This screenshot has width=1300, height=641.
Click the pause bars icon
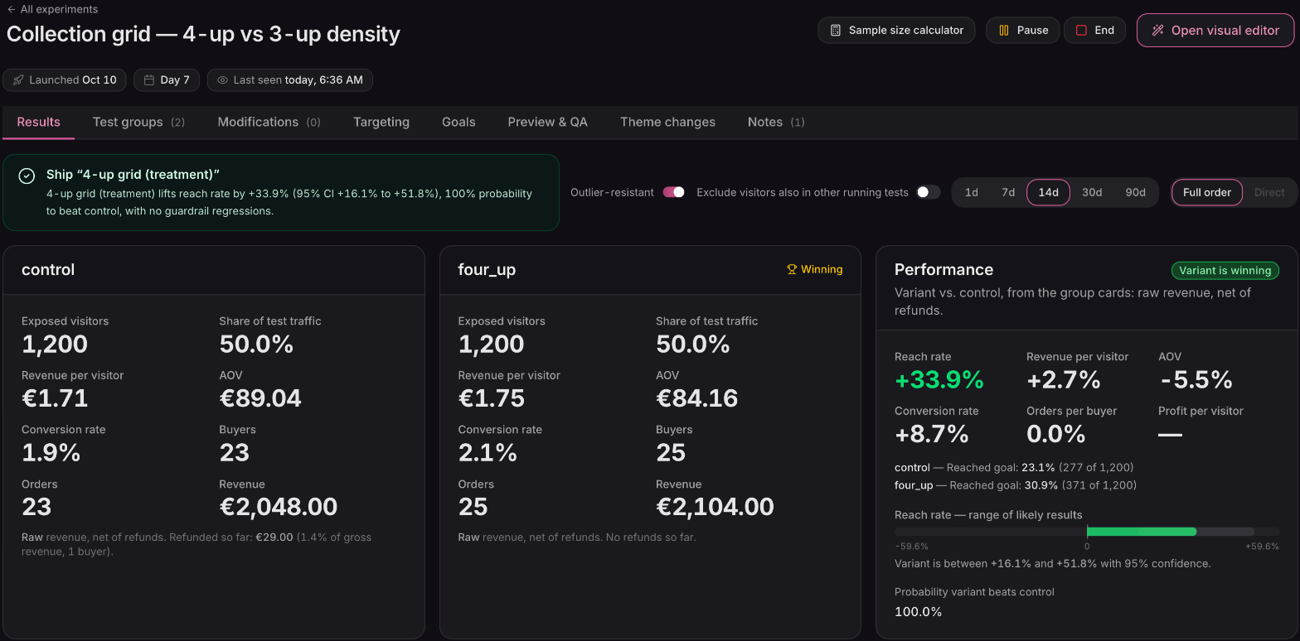tap(1003, 30)
